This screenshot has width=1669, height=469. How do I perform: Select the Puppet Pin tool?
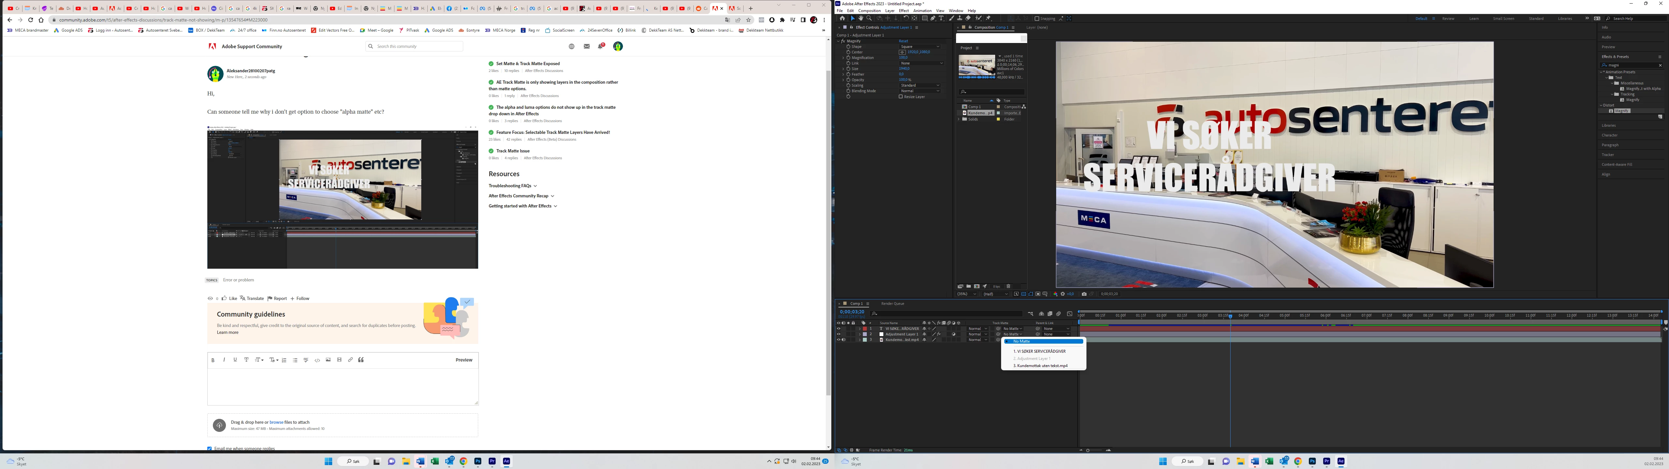[988, 18]
